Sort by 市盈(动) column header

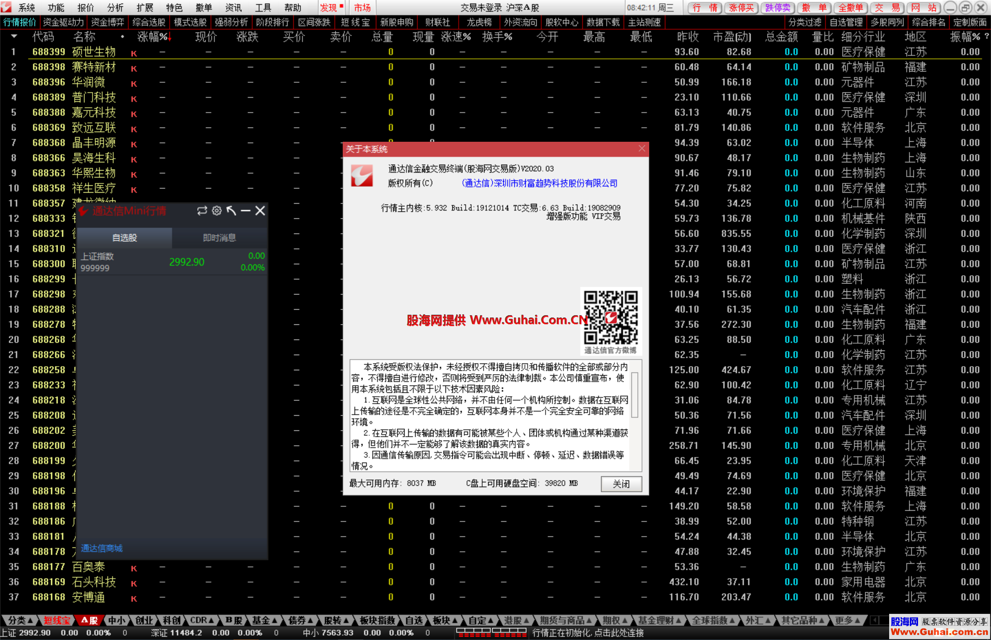pos(732,37)
